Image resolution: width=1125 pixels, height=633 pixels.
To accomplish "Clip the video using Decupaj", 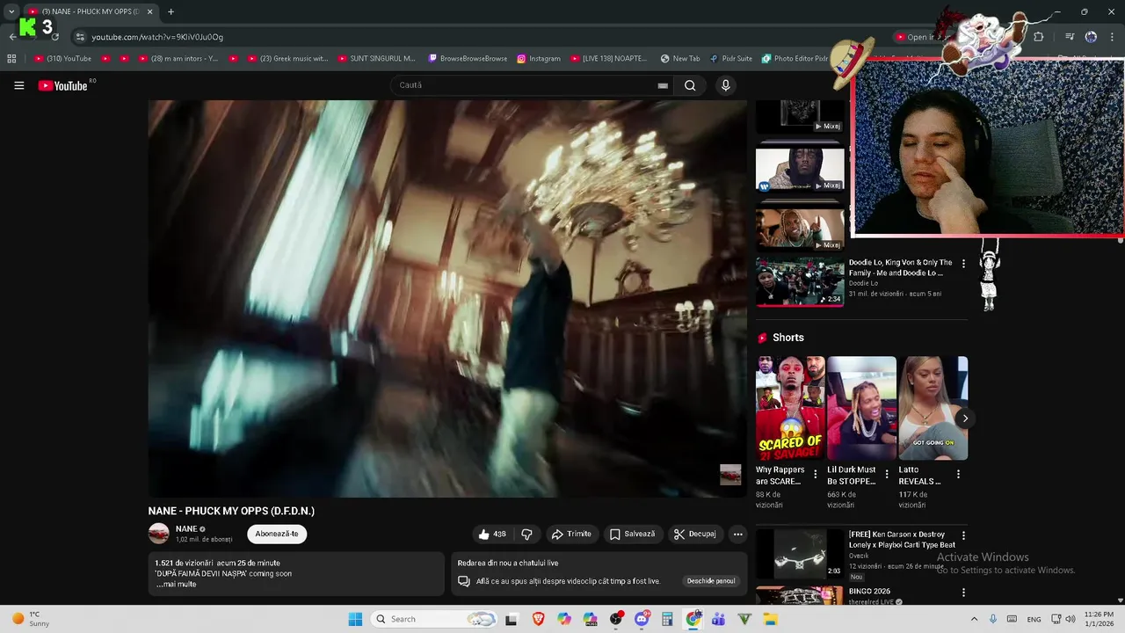I will pos(695,534).
